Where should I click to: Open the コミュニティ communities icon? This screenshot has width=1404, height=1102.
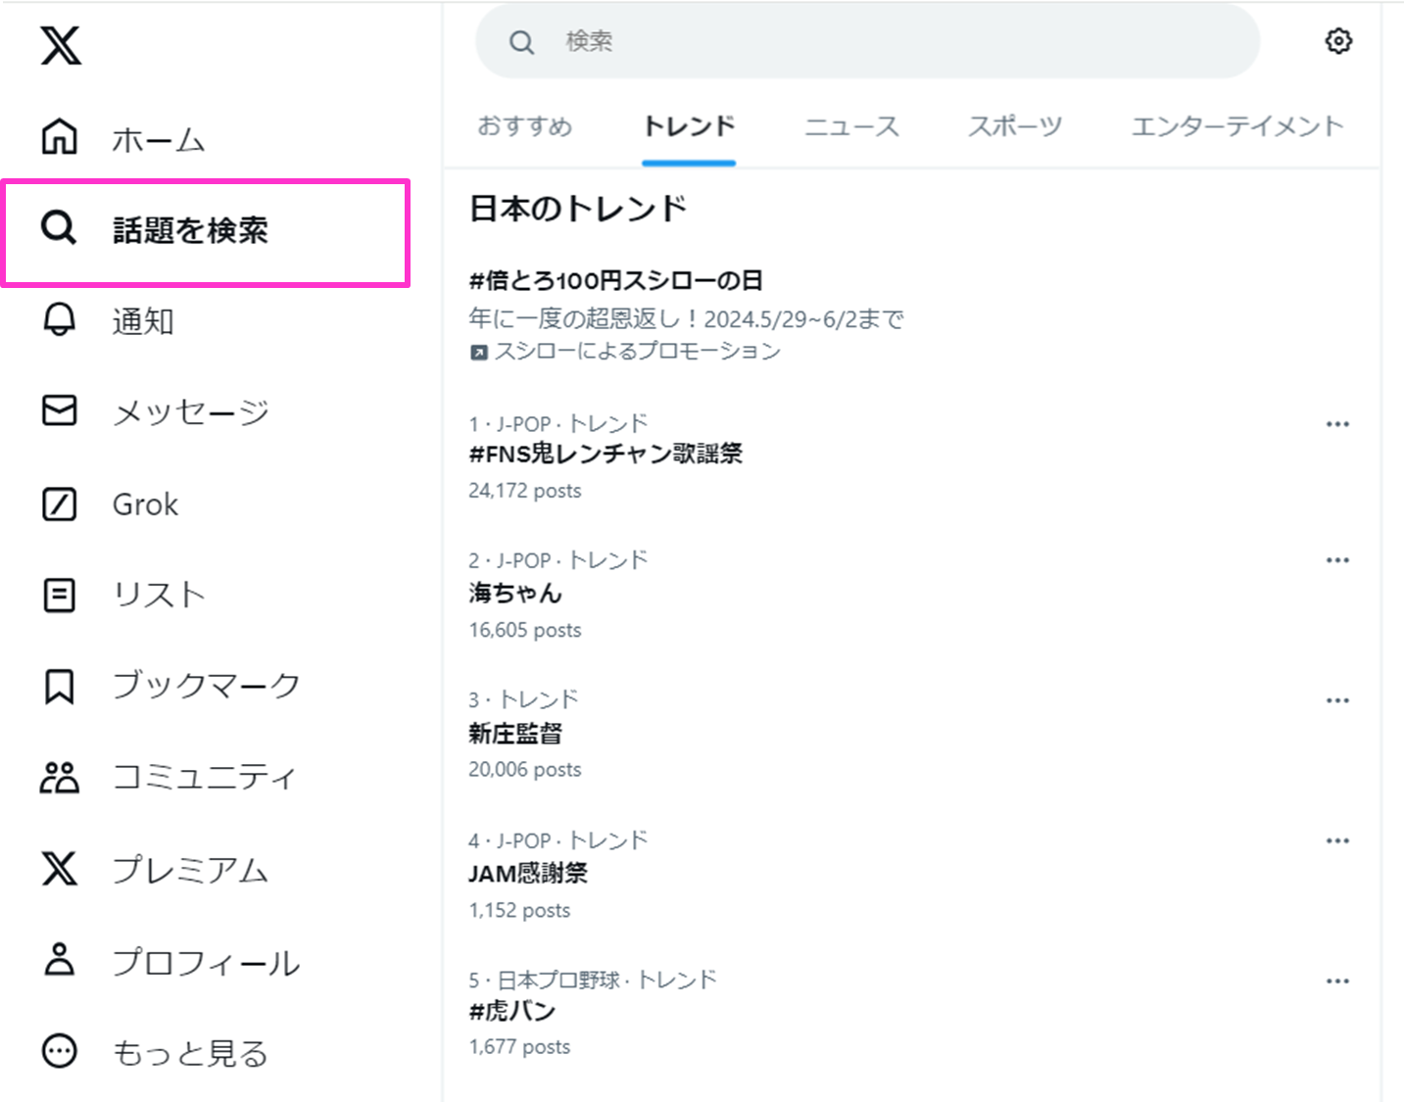click(x=59, y=777)
